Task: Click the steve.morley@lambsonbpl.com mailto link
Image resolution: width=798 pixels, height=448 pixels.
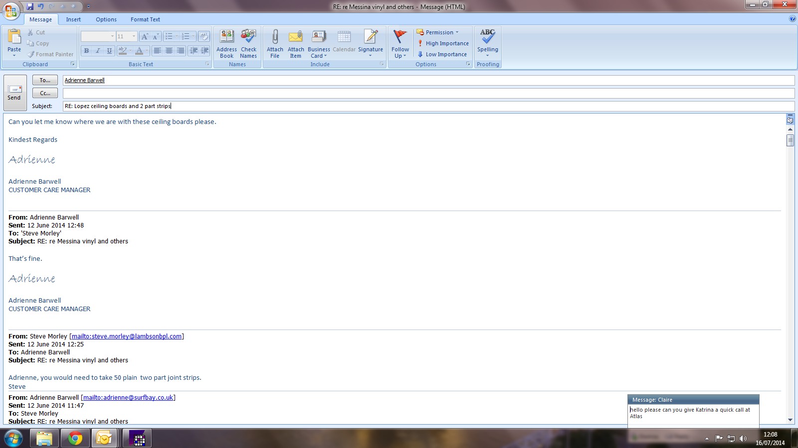Action: pos(127,336)
